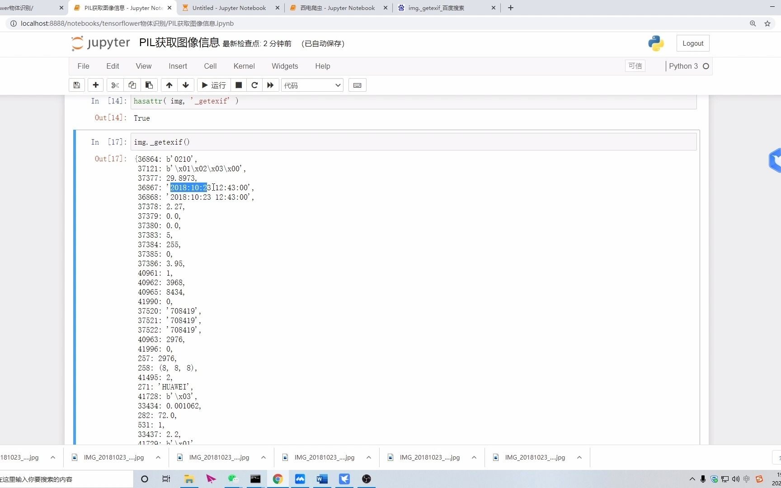Open the command palette keyboard icon
The width and height of the screenshot is (781, 488).
357,85
